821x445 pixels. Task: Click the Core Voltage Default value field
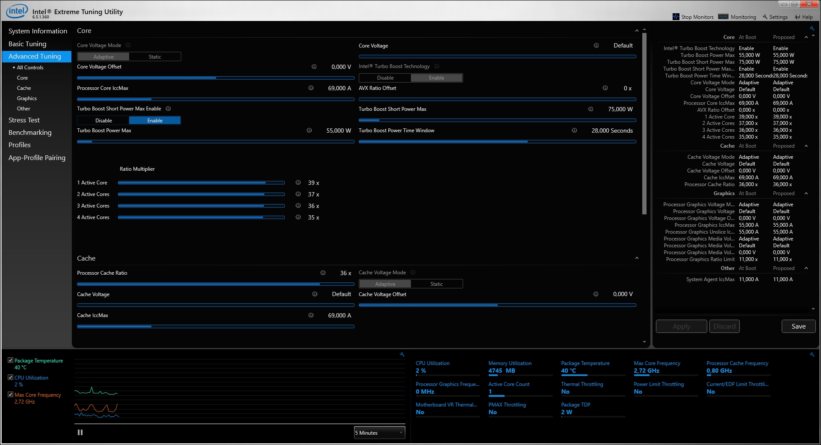click(x=623, y=46)
